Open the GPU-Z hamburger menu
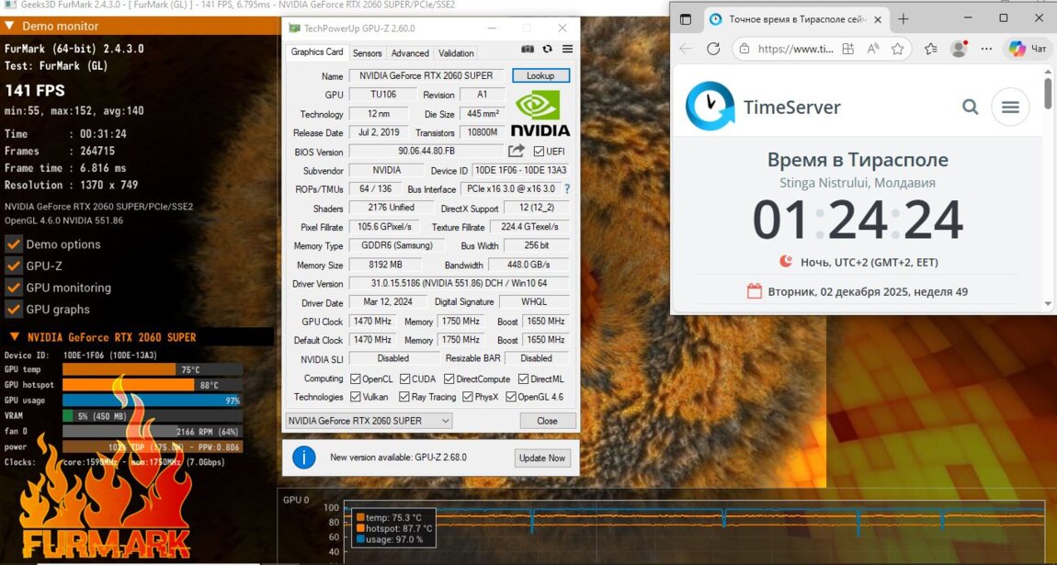 coord(567,50)
